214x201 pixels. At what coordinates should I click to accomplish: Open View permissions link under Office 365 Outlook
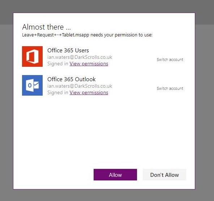click(x=89, y=92)
